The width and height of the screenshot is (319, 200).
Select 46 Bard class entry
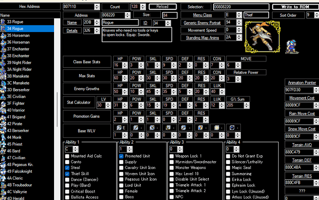point(27,151)
